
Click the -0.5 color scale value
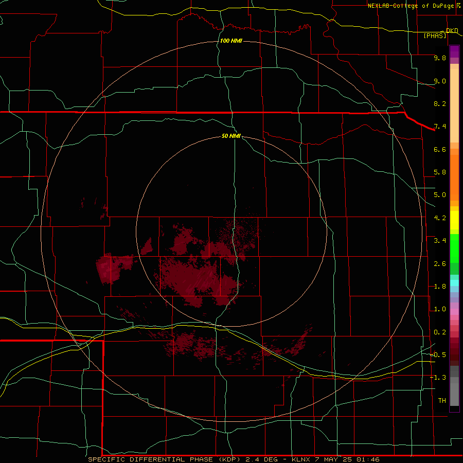[x=438, y=355]
